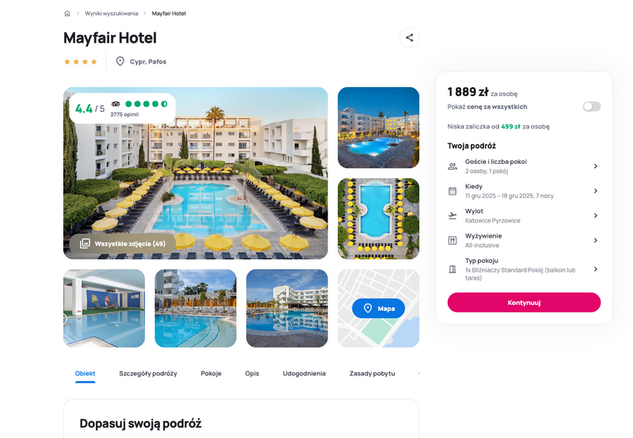
Task: Open the Zasady pobytu tab
Action: (372, 373)
